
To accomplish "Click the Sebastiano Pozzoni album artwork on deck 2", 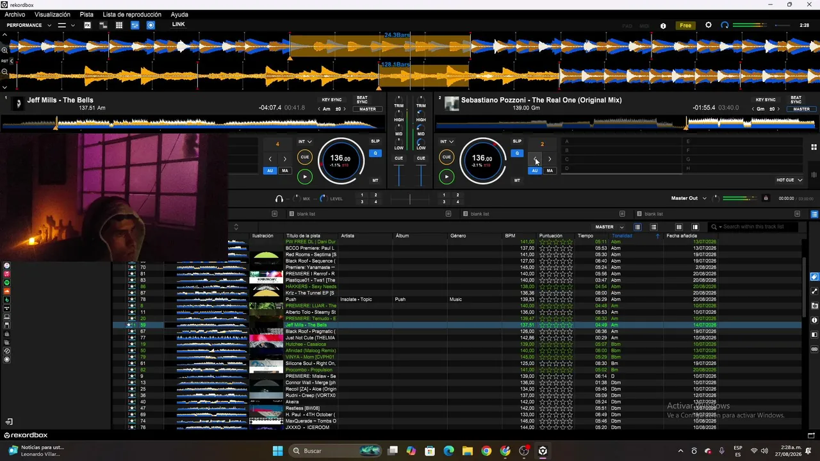I will coord(452,102).
